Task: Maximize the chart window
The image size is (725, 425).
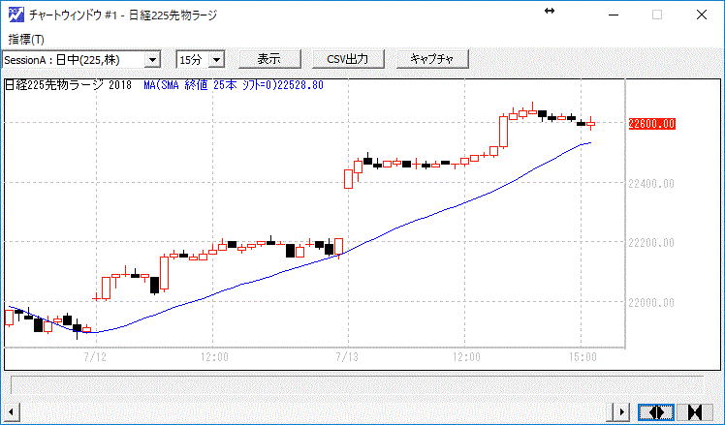Action: (x=657, y=15)
